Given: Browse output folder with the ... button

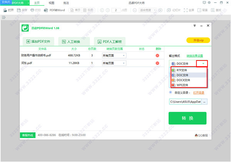Looking at the screenshot, I should tap(204, 102).
